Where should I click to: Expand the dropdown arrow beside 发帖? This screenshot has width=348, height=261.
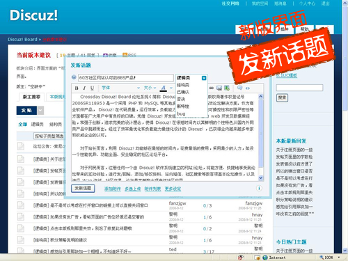pyautogui.click(x=40, y=111)
